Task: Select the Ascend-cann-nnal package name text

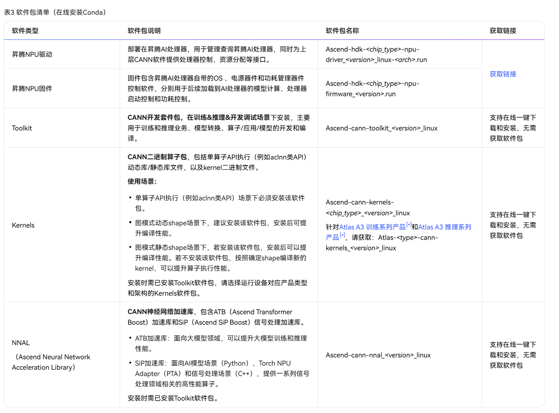Action: pos(378,355)
